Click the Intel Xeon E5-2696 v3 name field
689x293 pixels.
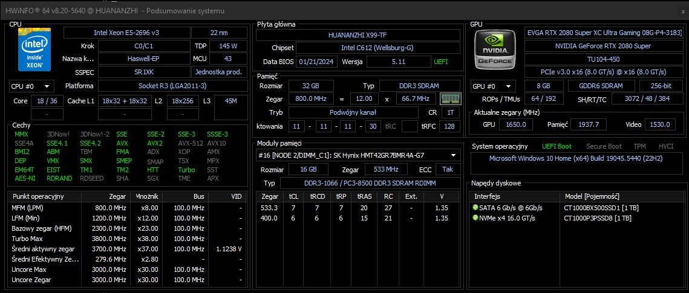tap(127, 33)
